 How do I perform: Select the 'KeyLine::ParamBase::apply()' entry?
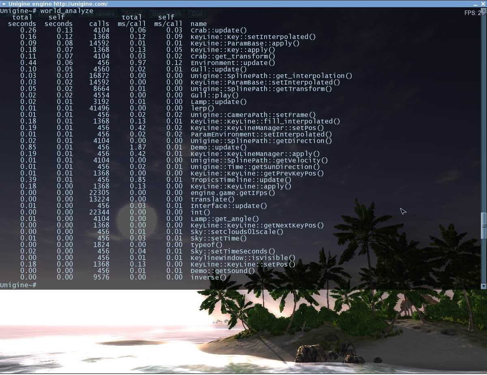[245, 43]
